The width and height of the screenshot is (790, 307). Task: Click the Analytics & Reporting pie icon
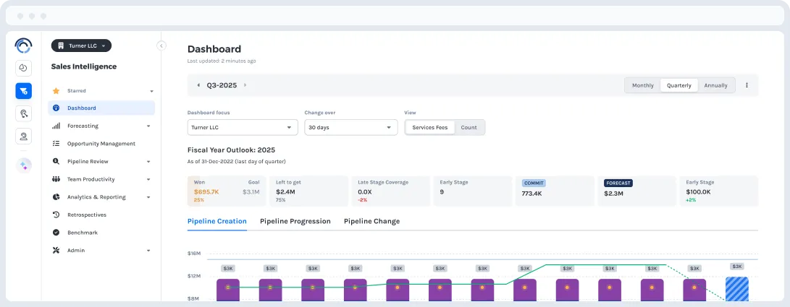(x=56, y=197)
